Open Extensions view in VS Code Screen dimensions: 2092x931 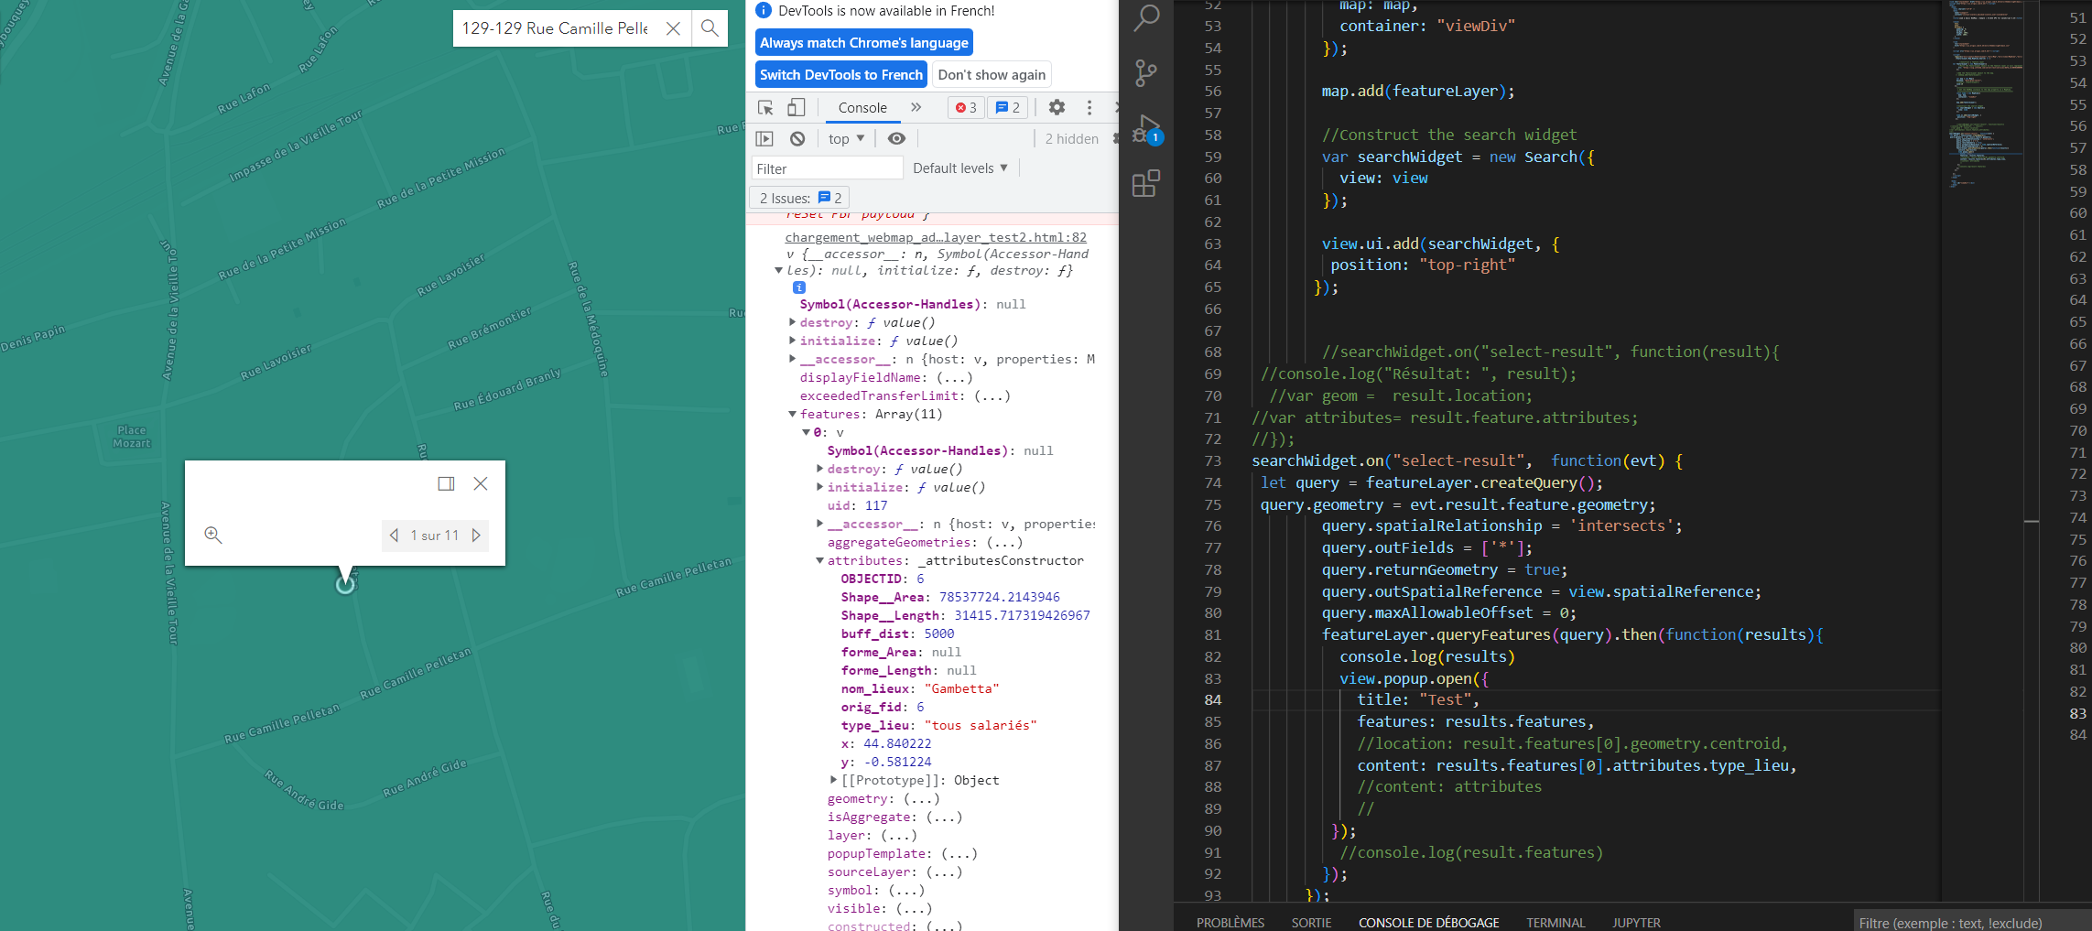(1146, 183)
